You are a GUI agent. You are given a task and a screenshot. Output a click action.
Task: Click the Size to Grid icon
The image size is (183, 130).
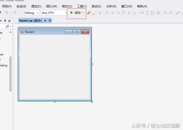(x=158, y=13)
